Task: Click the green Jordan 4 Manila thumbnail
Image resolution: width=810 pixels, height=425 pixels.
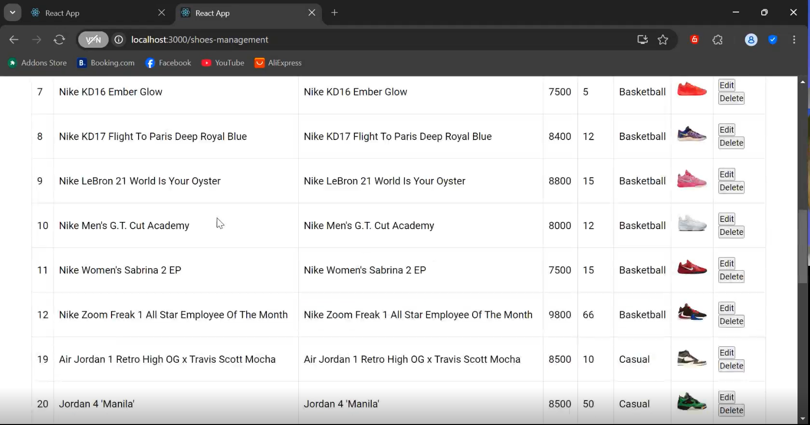Action: (692, 402)
